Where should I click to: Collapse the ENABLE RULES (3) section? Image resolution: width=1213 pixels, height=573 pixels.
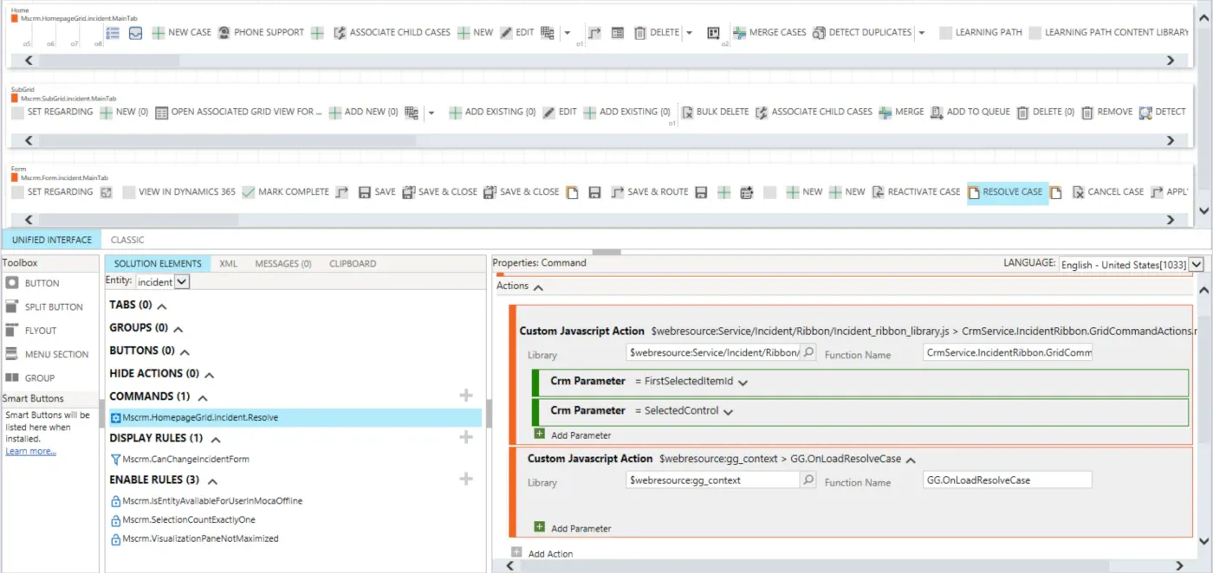click(x=212, y=480)
